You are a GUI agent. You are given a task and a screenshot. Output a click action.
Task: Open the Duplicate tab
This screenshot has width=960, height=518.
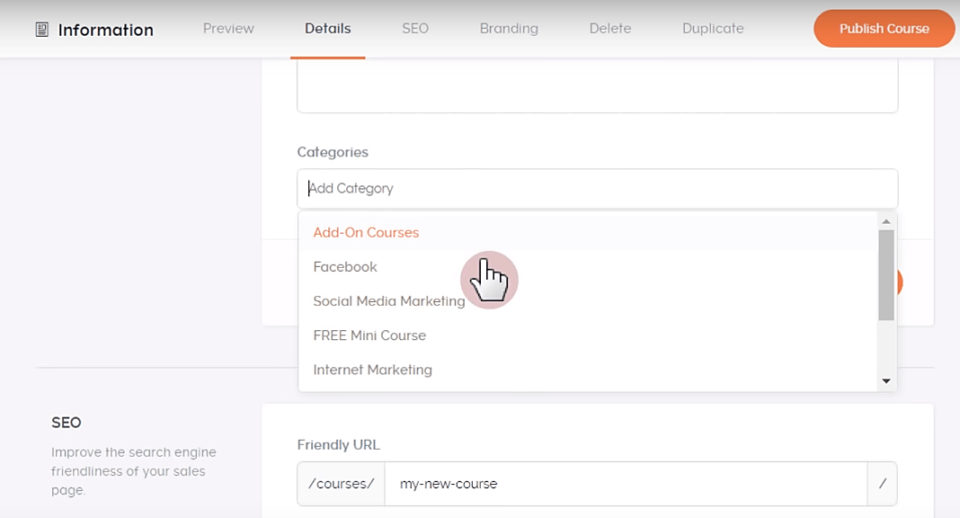713,29
